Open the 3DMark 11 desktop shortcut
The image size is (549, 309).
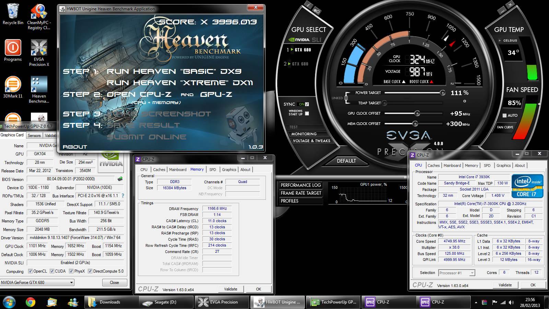point(13,87)
